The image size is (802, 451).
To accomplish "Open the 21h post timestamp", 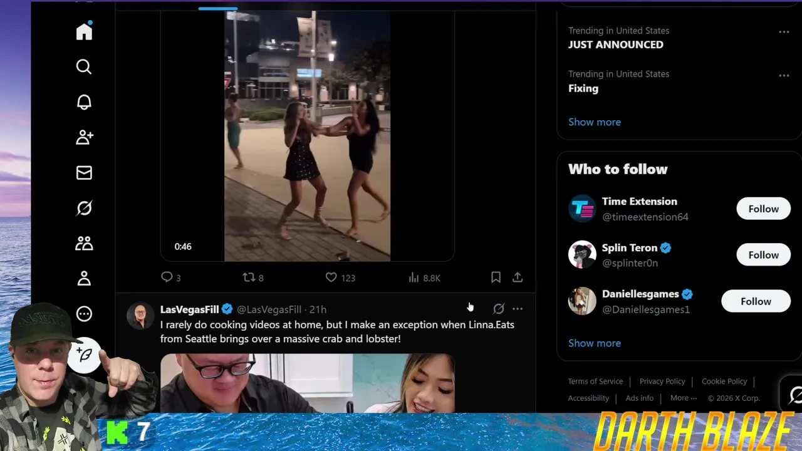I will pyautogui.click(x=318, y=309).
